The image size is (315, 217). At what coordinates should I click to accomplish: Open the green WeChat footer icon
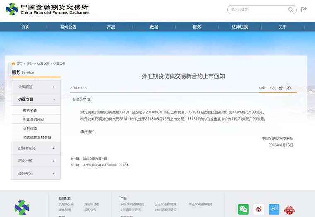(243, 209)
